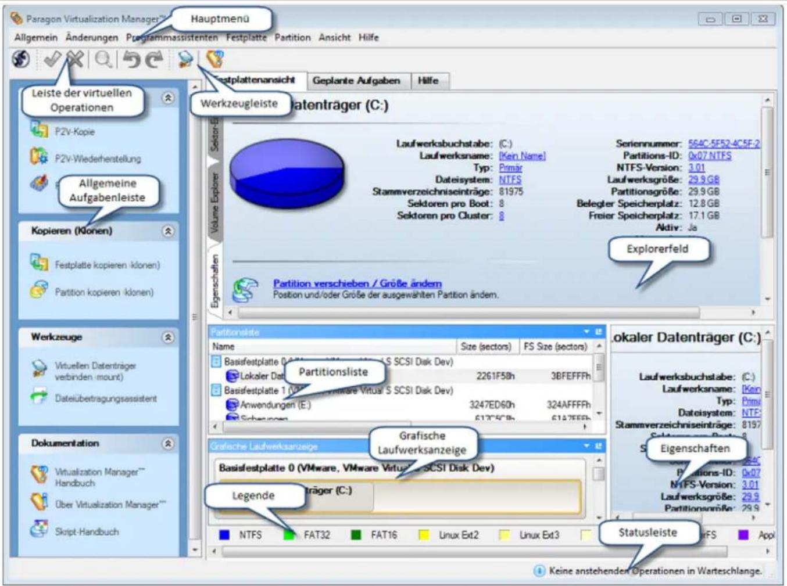Collapse the Dokumentation section
This screenshot has width=787, height=586.
pos(168,444)
